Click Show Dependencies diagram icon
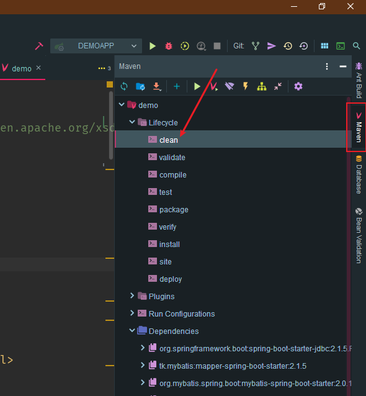 262,86
